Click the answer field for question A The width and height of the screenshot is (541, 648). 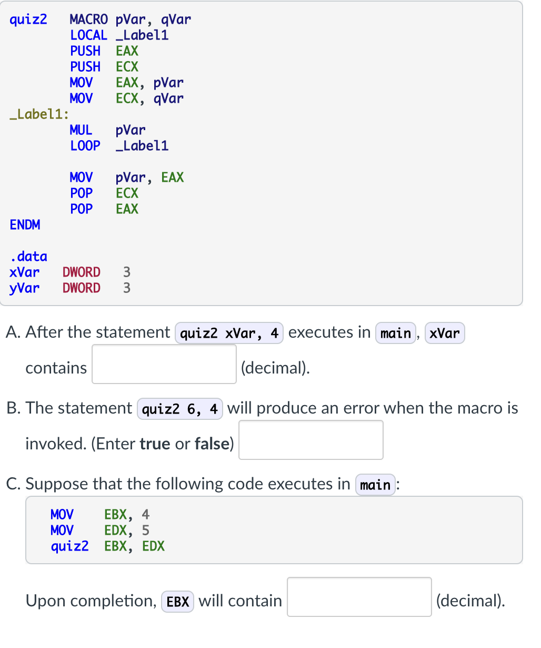tap(164, 364)
